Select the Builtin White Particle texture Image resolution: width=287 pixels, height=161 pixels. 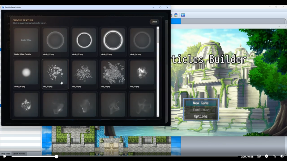[x=26, y=42]
